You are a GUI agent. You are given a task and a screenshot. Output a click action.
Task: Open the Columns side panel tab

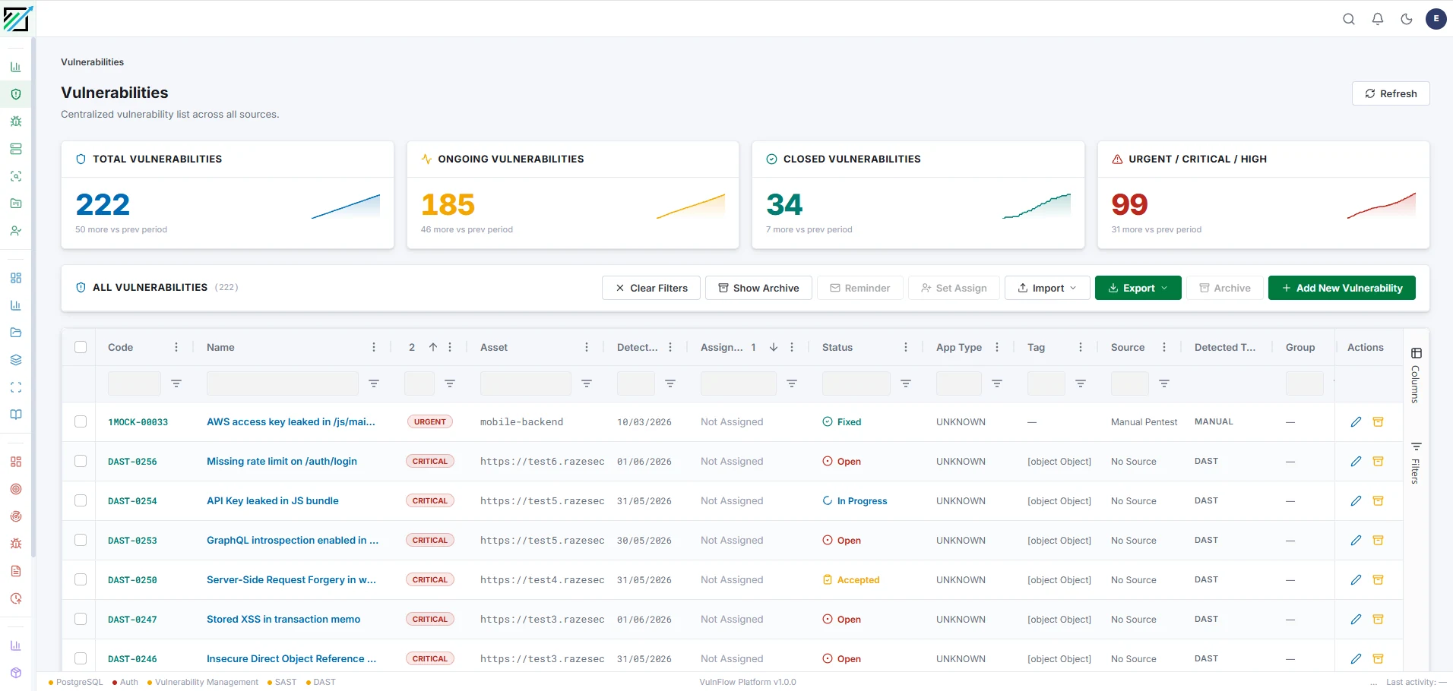click(x=1416, y=375)
